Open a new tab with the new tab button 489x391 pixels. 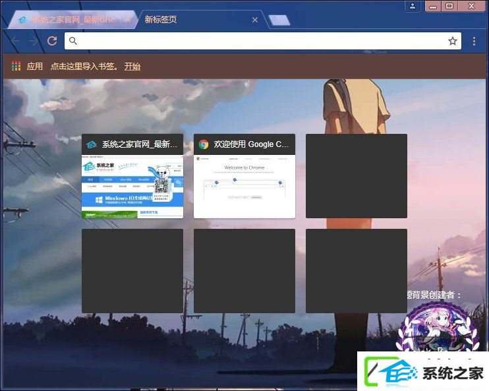pos(279,20)
